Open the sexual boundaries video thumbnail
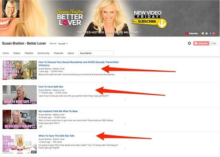The image size is (220, 157). click(x=20, y=70)
